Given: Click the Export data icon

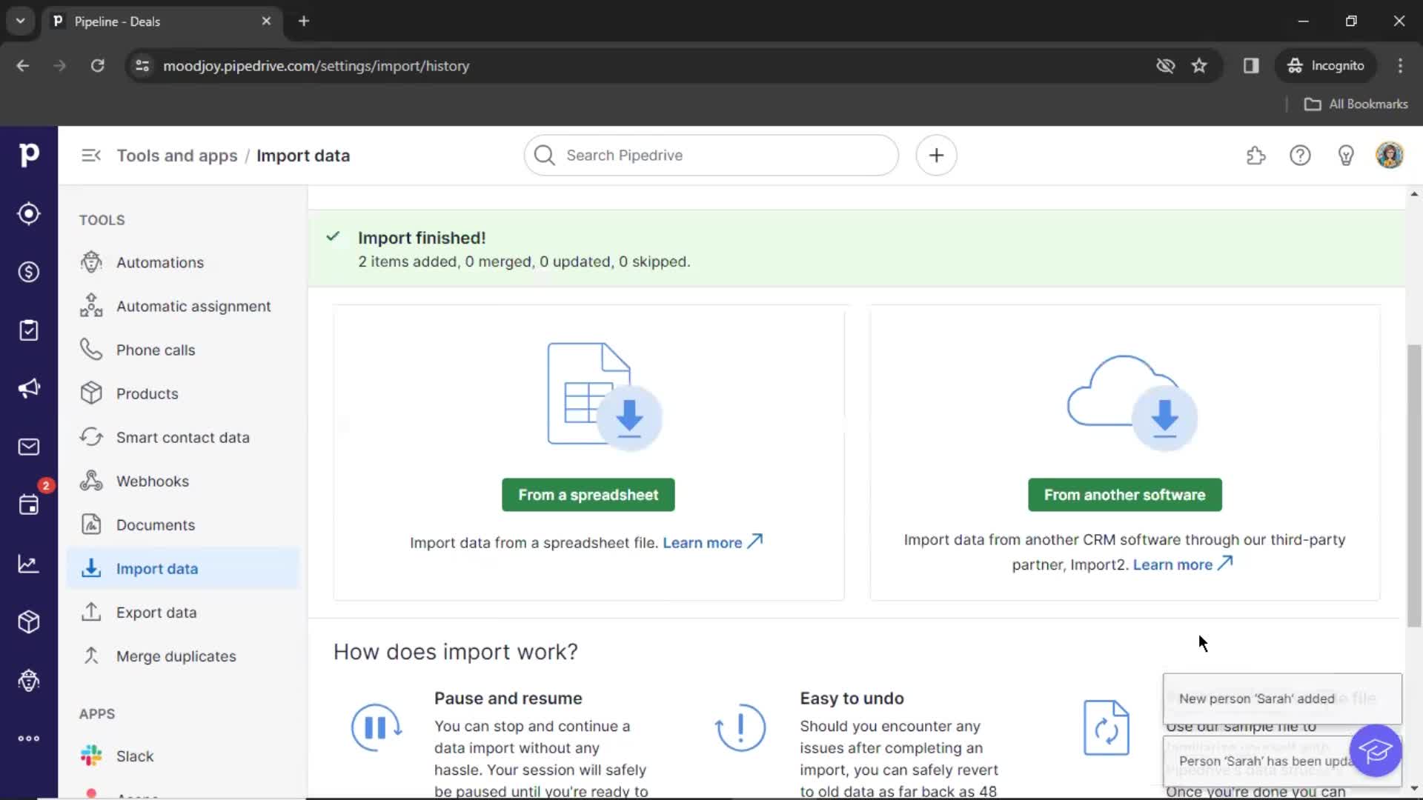Looking at the screenshot, I should pos(91,613).
